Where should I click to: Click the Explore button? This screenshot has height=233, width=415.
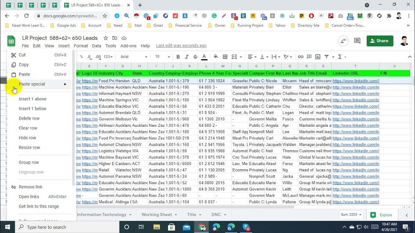pos(382,215)
